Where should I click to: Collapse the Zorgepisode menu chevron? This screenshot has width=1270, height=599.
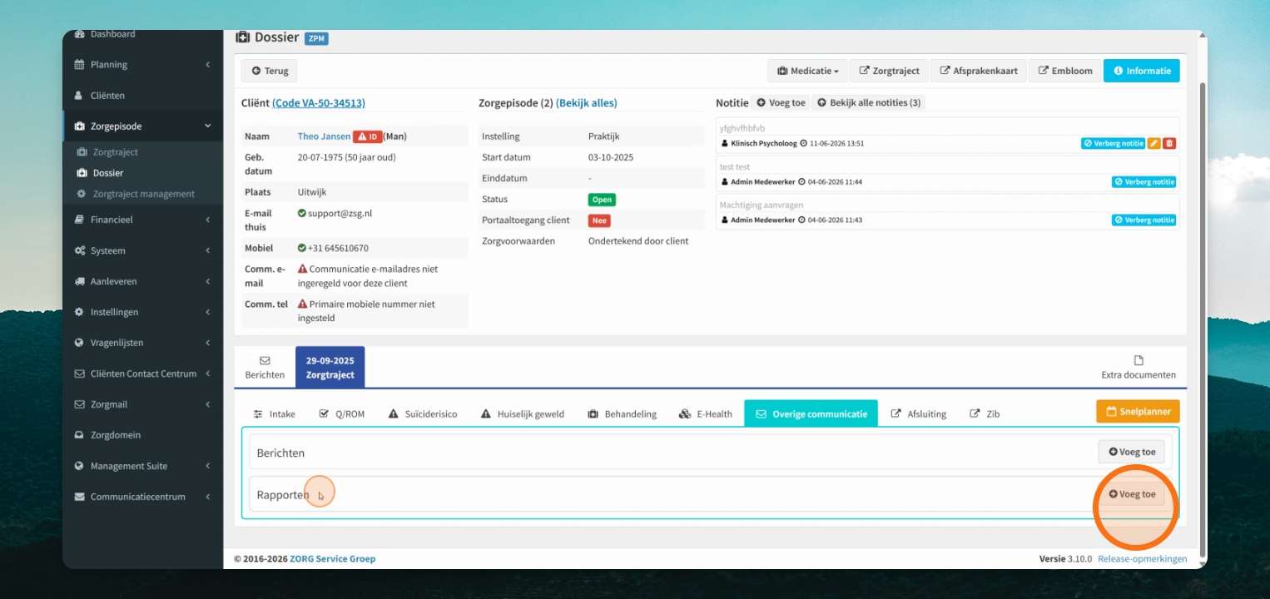207,126
